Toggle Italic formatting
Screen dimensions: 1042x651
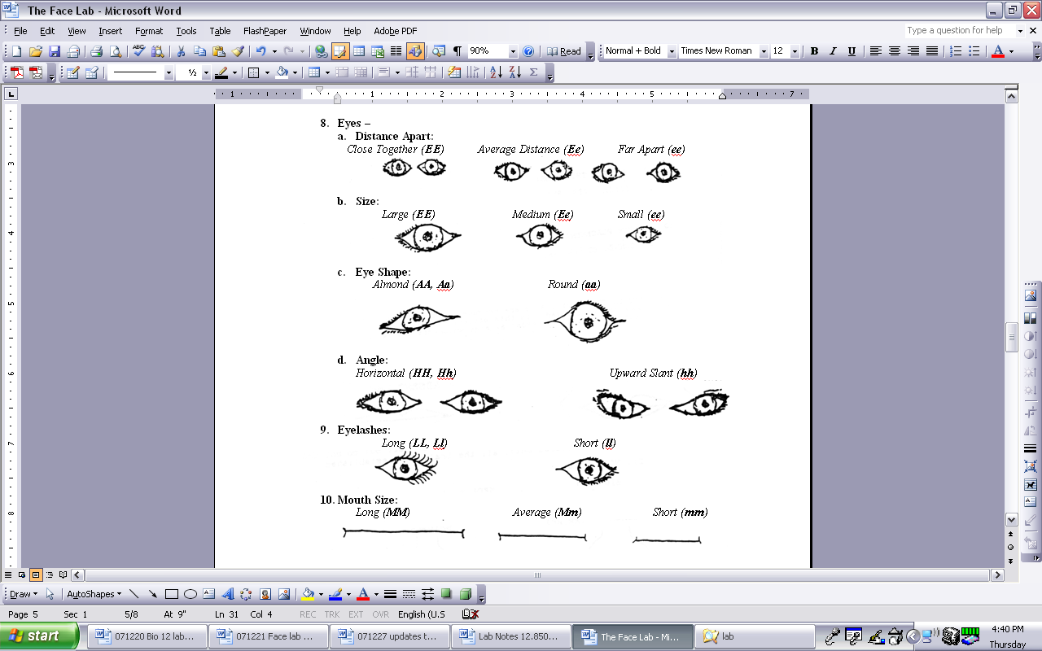click(x=832, y=51)
